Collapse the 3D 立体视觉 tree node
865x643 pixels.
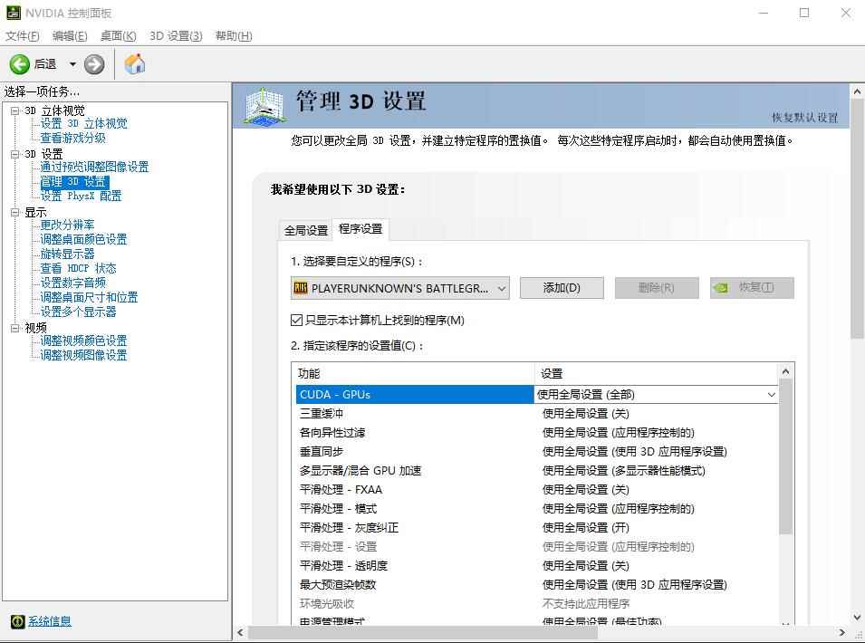tap(14, 110)
